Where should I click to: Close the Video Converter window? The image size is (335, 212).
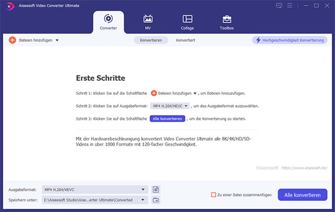click(x=327, y=6)
